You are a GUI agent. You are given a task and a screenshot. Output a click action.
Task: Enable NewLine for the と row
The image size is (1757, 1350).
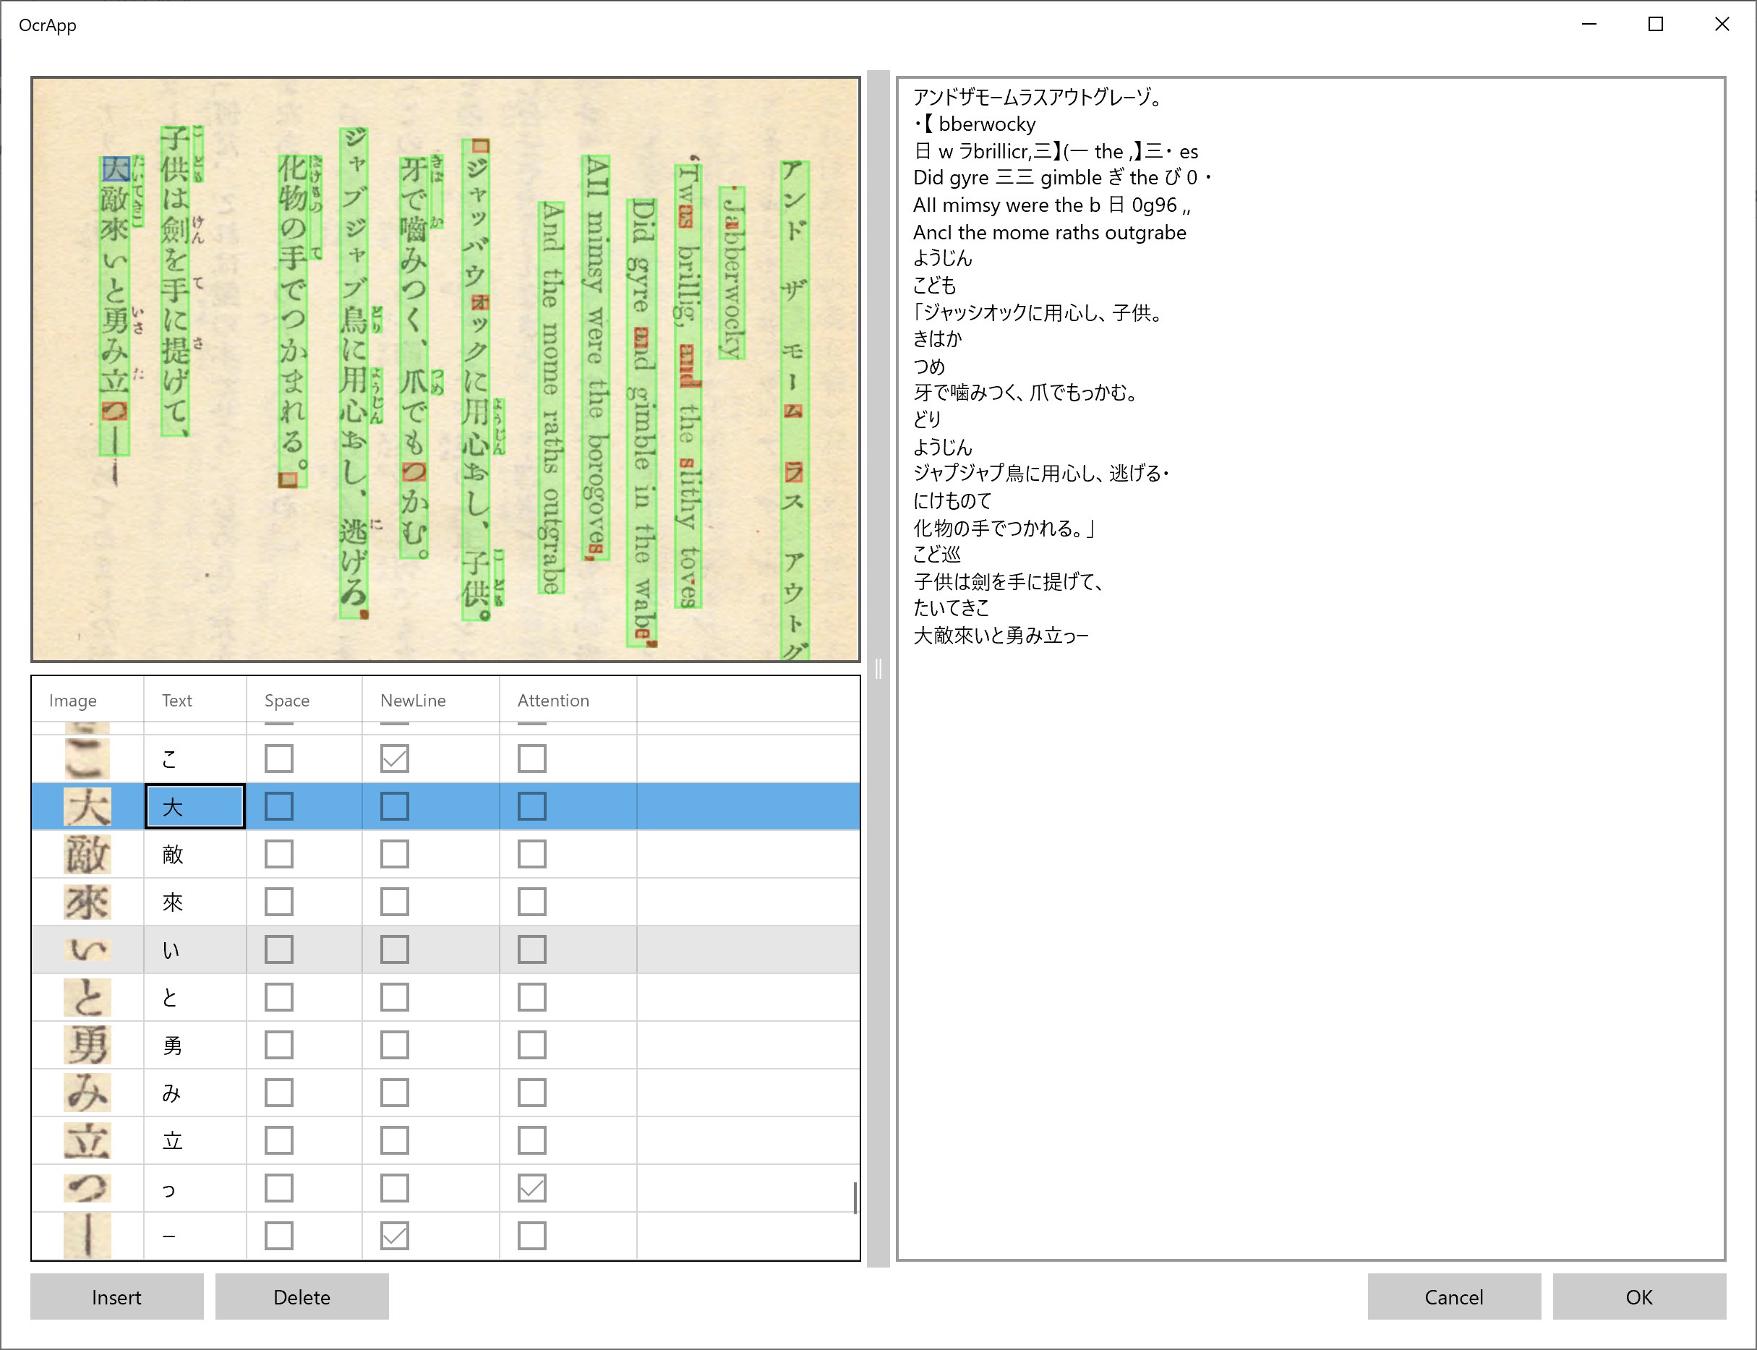pyautogui.click(x=393, y=997)
